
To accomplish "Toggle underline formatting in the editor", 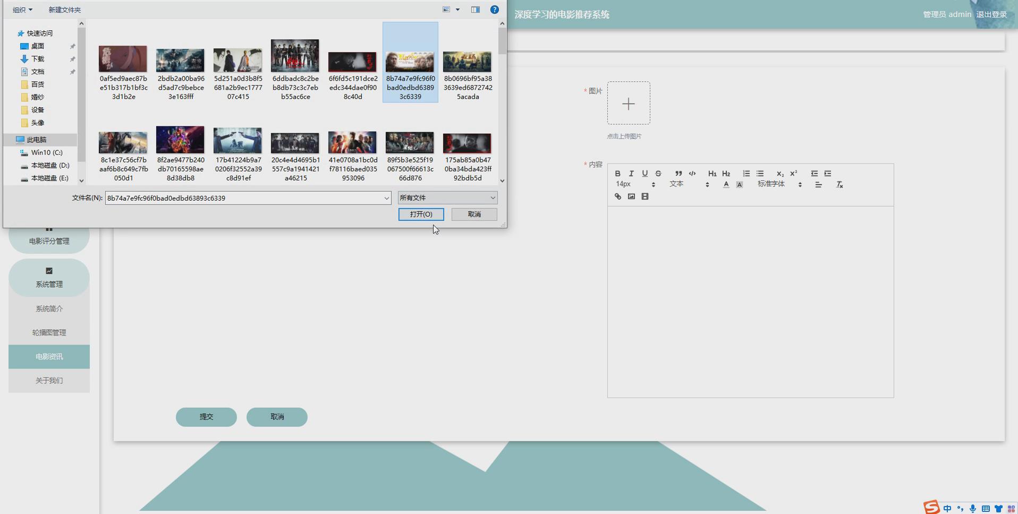I will click(644, 174).
